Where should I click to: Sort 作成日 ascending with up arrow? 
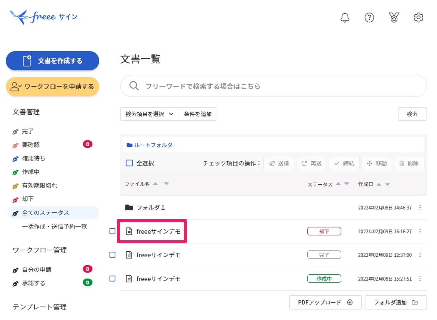(379, 184)
